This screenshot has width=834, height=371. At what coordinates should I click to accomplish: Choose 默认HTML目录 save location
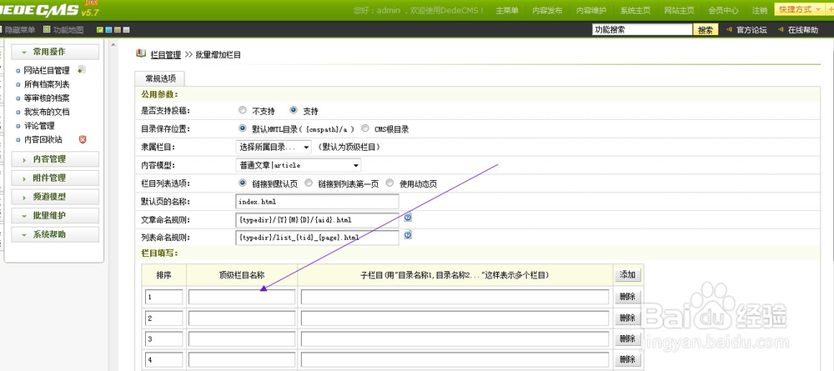click(x=243, y=128)
